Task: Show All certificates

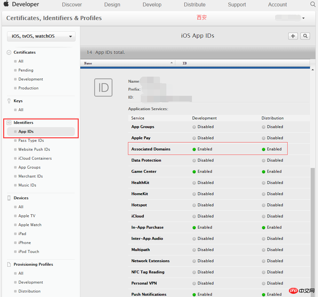Action: [21, 61]
